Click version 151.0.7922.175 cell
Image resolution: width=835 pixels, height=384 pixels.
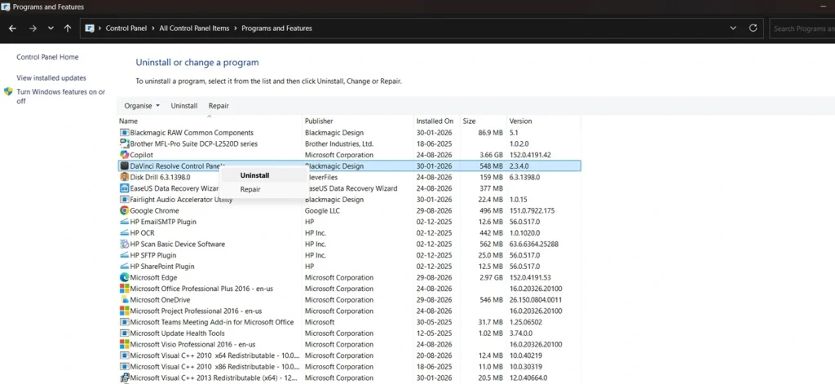(532, 211)
